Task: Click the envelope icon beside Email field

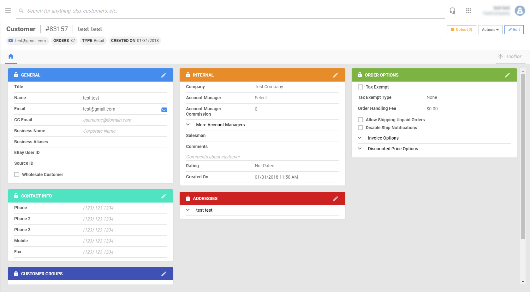Action: pos(164,109)
